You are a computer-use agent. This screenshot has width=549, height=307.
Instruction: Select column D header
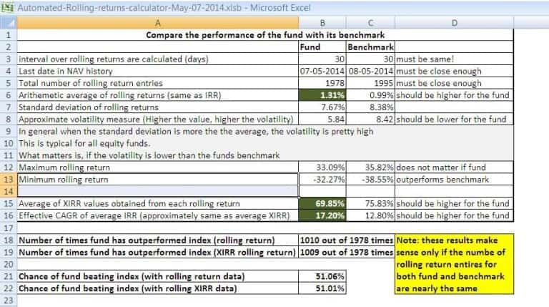(x=454, y=23)
